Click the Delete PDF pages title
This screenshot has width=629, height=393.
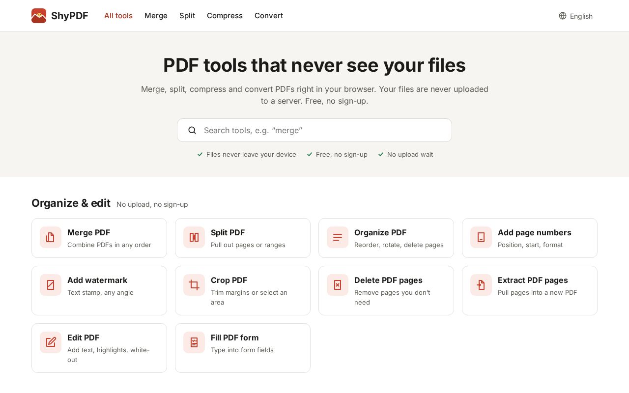coord(388,280)
